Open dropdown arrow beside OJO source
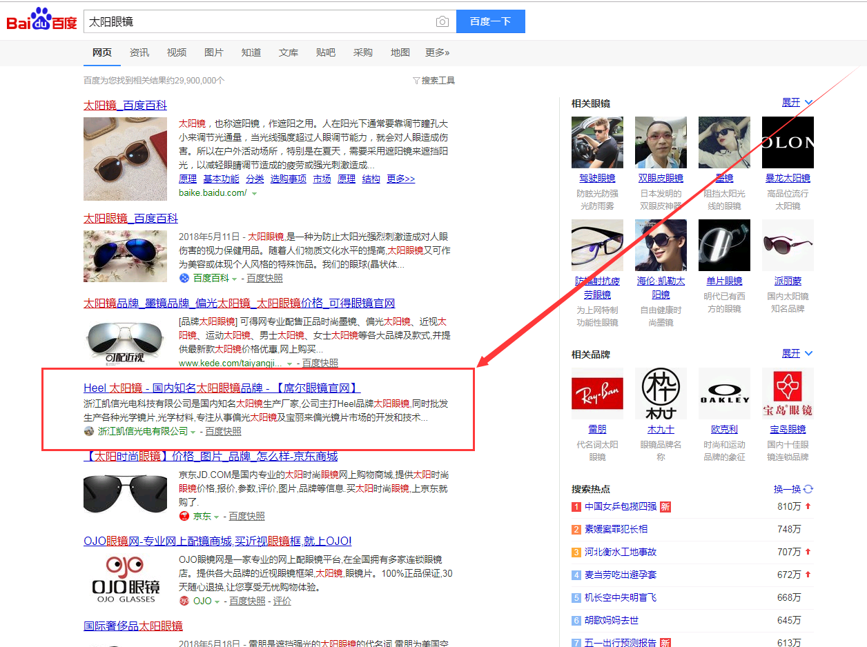Viewport: 867px width, 647px height. coord(217,601)
